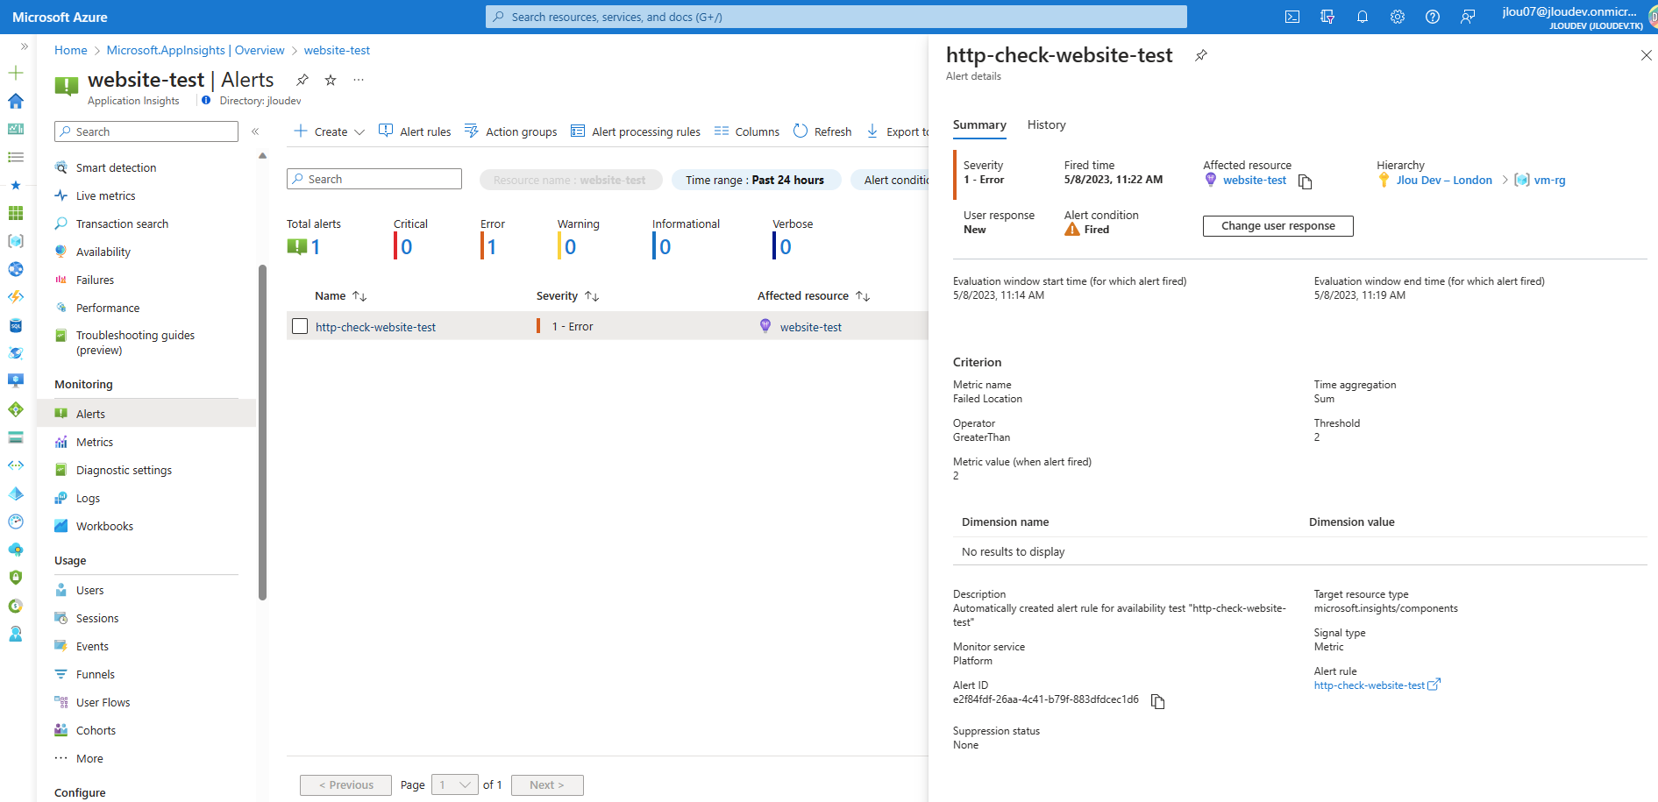
Task: Open Cloud Shell icon in top bar
Action: tap(1292, 17)
